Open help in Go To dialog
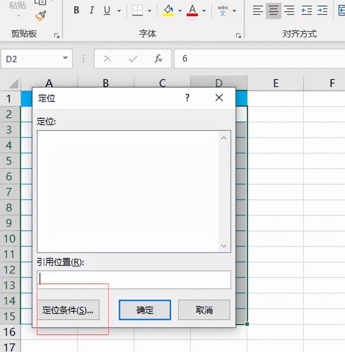Screen dimensions: 345x352 coord(187,98)
